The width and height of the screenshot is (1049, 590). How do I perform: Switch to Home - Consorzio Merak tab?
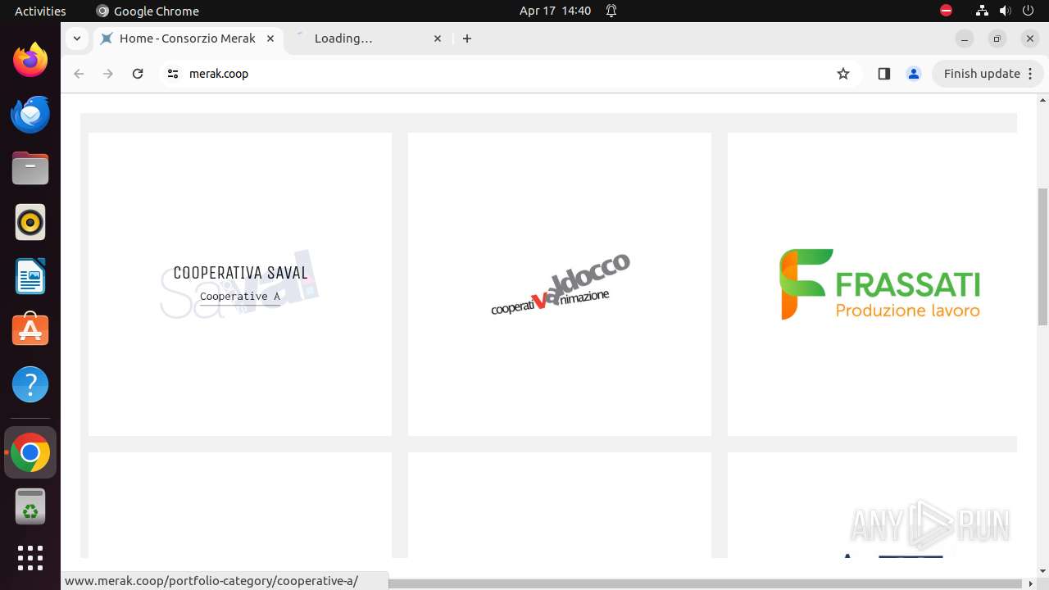pyautogui.click(x=188, y=39)
